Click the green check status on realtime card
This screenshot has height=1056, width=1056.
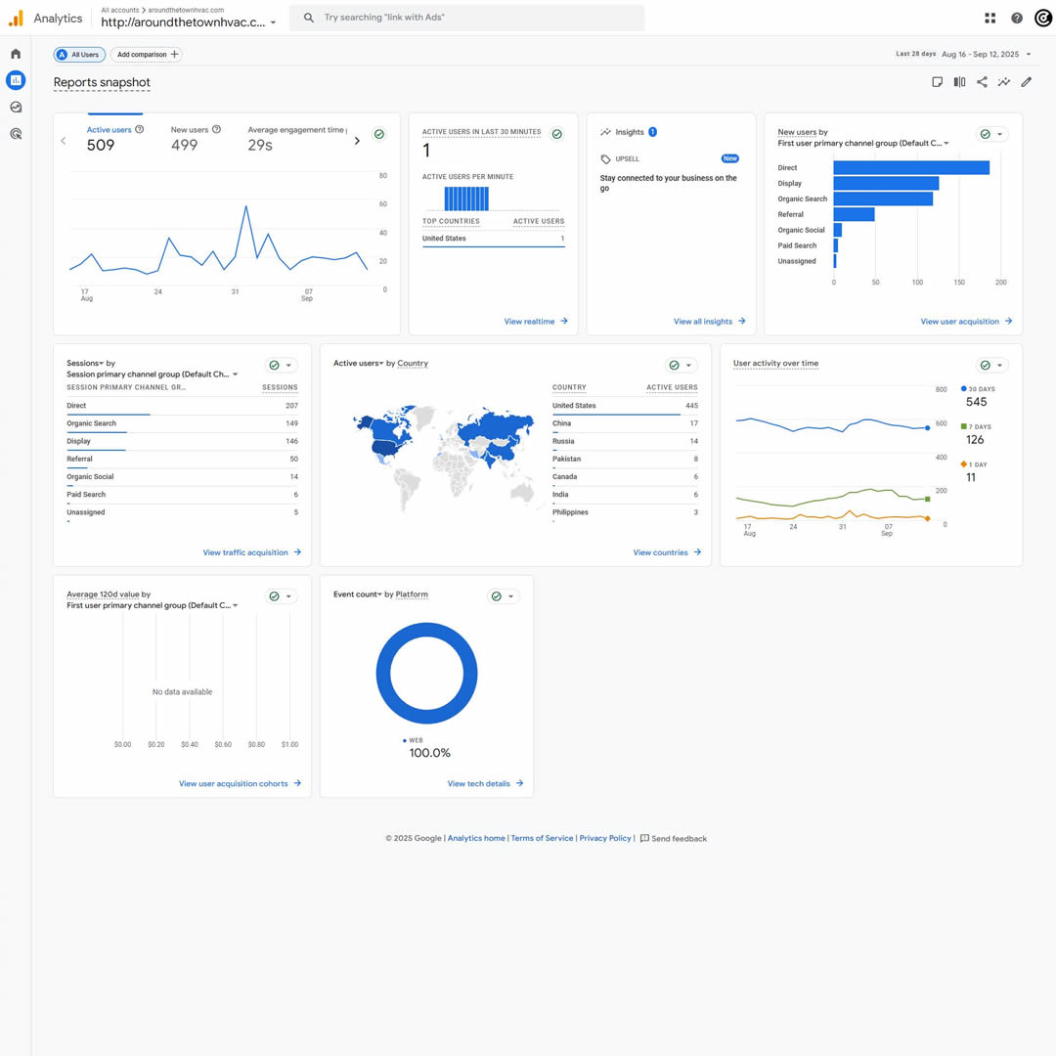click(x=557, y=134)
